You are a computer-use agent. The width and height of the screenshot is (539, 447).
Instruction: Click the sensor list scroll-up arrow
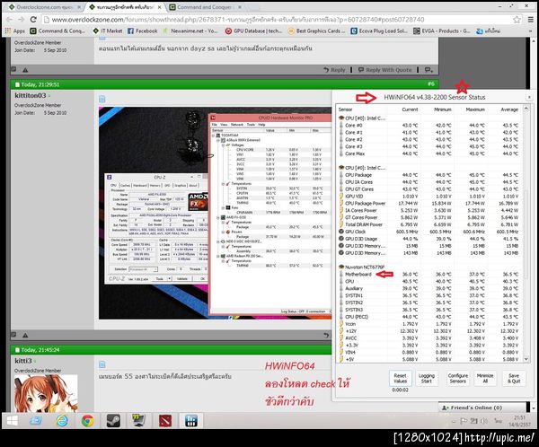[x=526, y=109]
